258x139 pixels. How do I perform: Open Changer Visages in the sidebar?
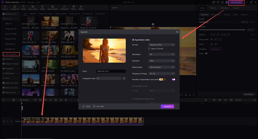(x=11, y=64)
